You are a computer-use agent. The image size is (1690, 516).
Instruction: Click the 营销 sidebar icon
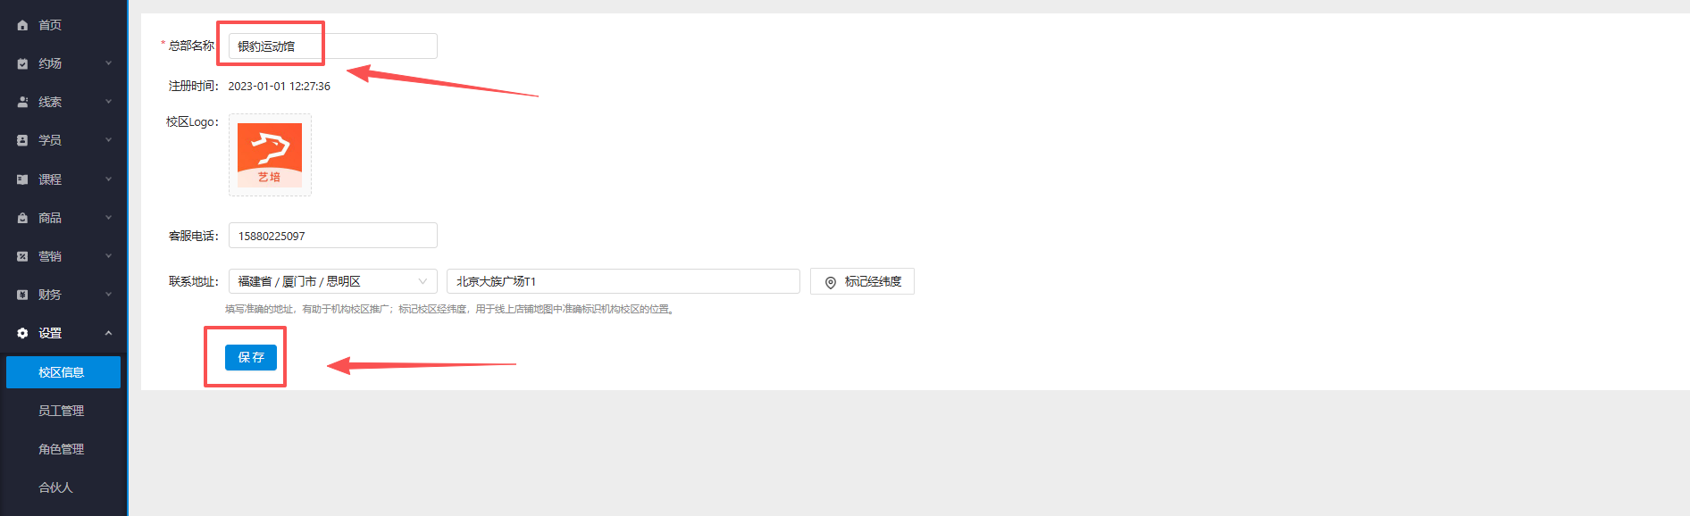coord(22,256)
